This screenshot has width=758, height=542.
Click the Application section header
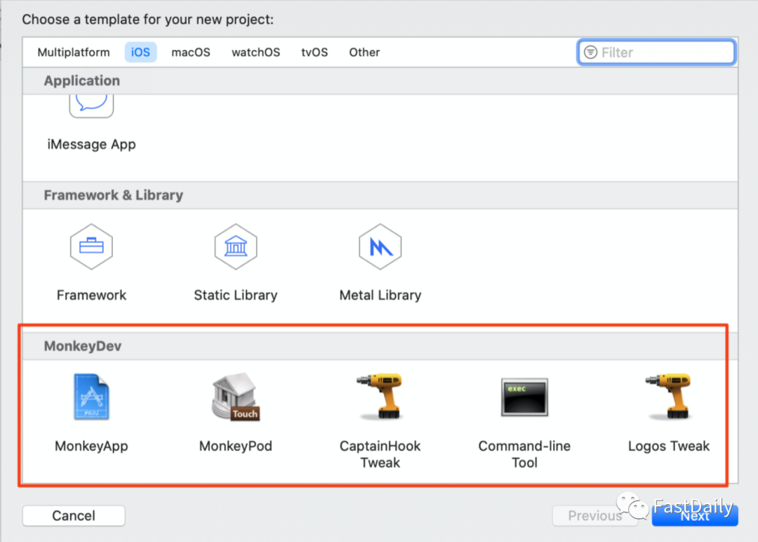coord(81,81)
